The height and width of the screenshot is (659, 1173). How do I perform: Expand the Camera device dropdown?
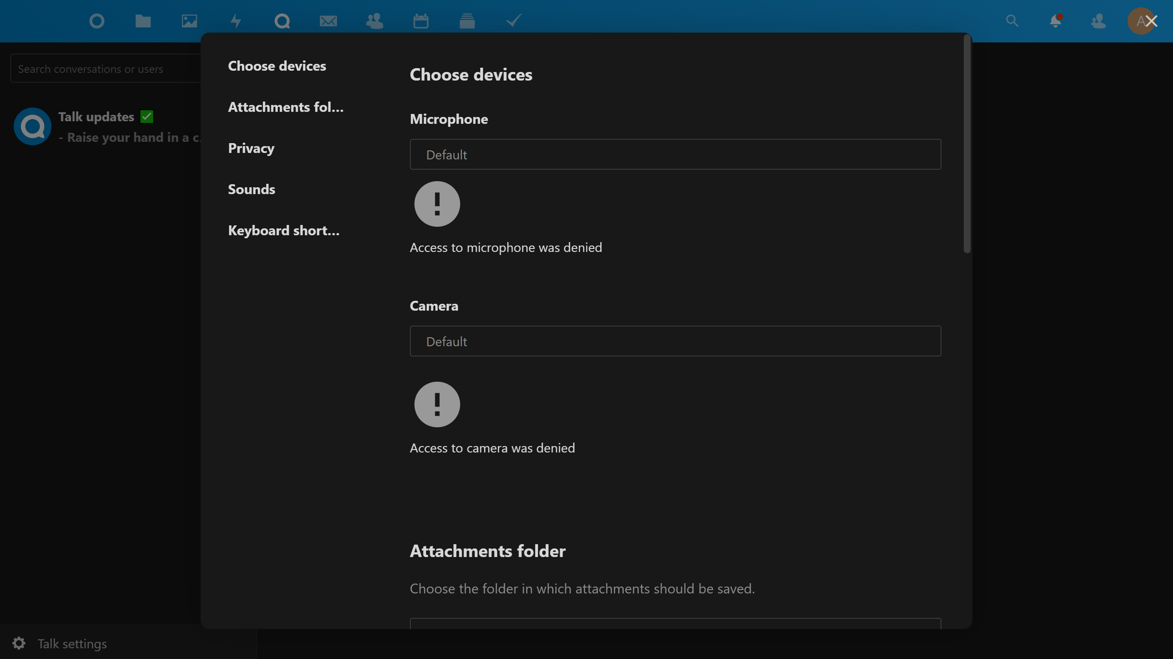675,341
